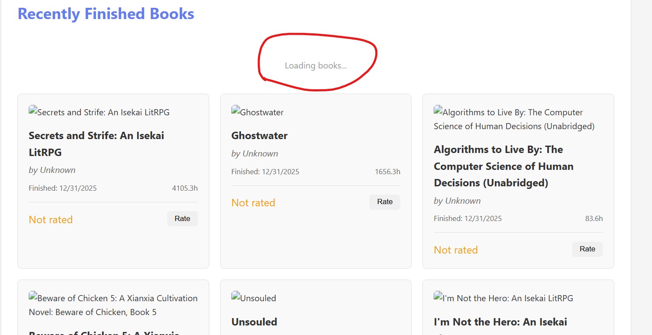Open the Secrets and Strife book title
Viewport: 652px width, 335px height.
click(96, 144)
